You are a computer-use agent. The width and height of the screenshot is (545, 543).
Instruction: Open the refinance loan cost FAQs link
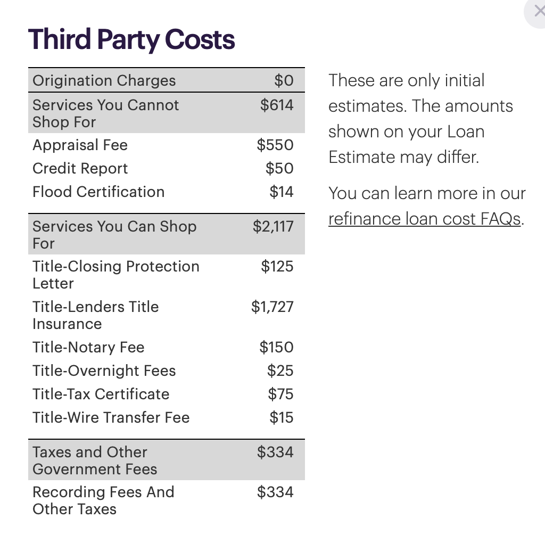pos(424,219)
